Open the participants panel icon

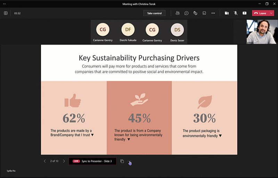[178, 13]
